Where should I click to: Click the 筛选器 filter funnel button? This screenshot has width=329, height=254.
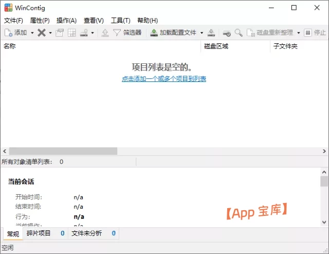tap(127, 32)
